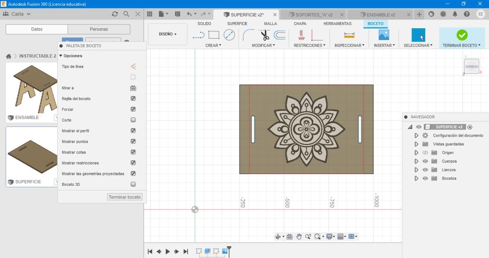Viewport: 489px width, 258px height.
Task: Show the hidden Origen folder
Action: tap(425, 153)
